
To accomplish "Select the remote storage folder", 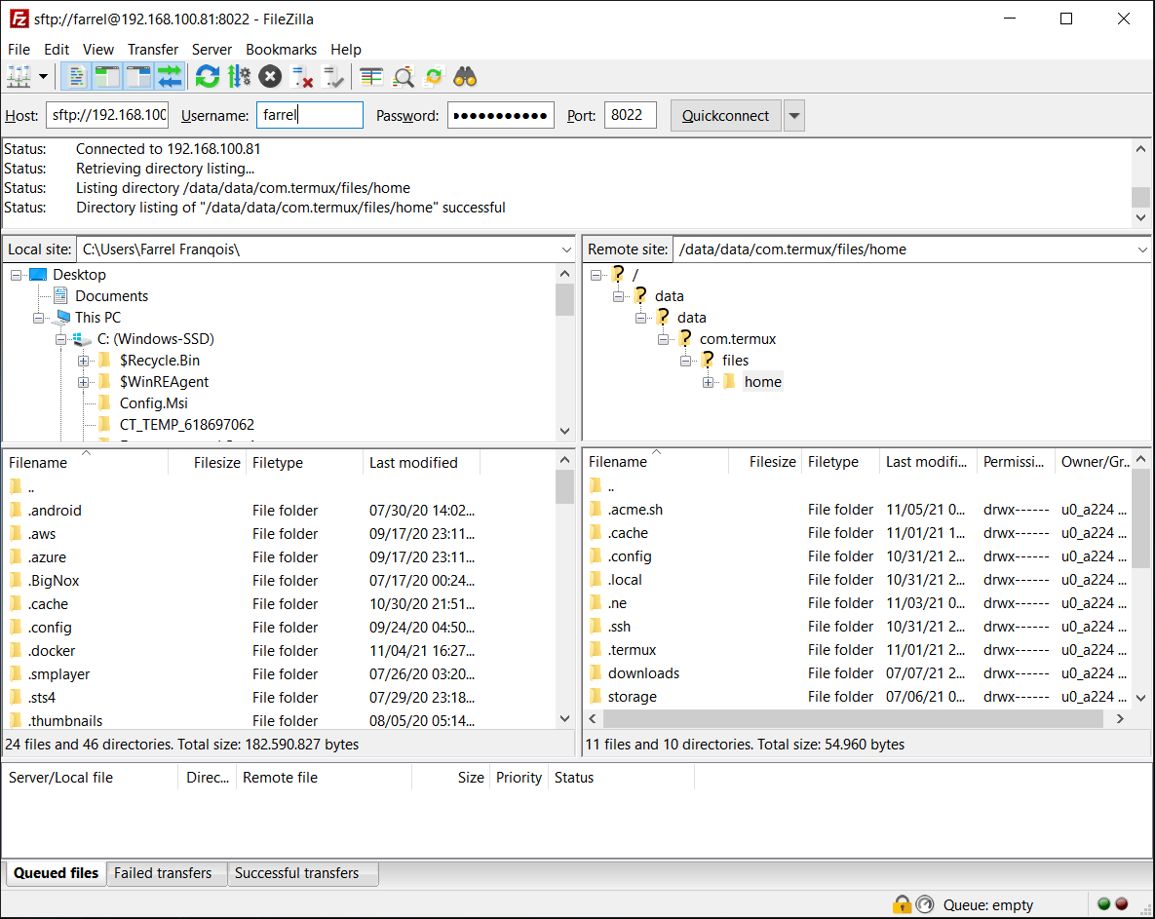I will point(857,697).
